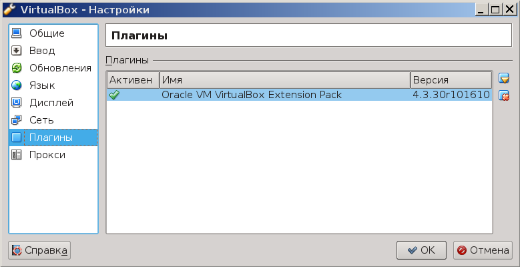Open the Обновления settings category
The image size is (520, 267).
click(x=53, y=68)
